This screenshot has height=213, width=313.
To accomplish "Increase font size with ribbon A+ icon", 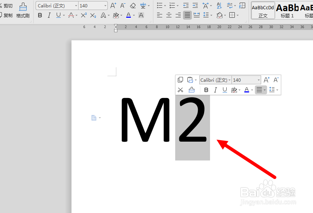I will (113, 6).
